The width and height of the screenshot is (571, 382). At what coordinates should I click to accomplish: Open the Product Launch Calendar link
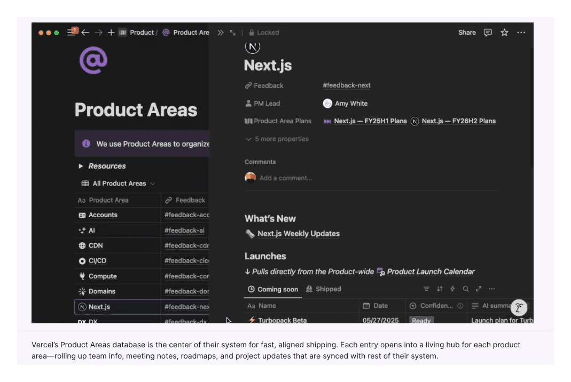tap(431, 272)
